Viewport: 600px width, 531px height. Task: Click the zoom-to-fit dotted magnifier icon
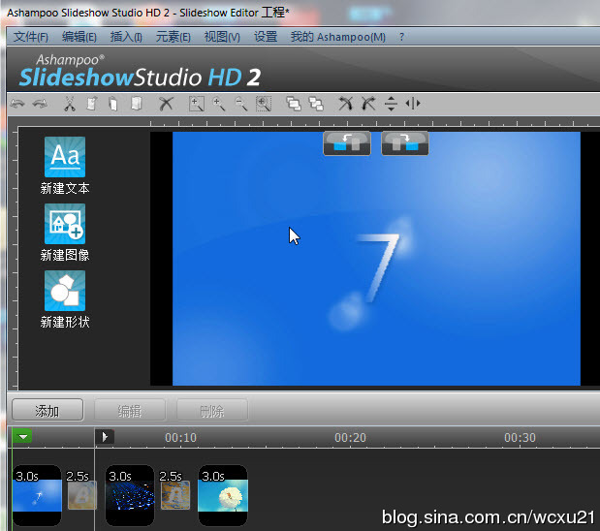coord(264,104)
